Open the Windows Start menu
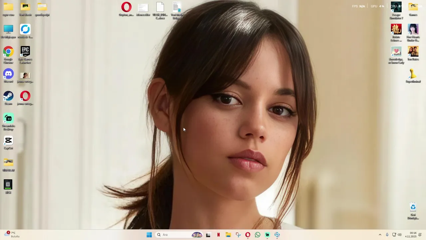Viewport: 426px width, 240px height. (149, 235)
